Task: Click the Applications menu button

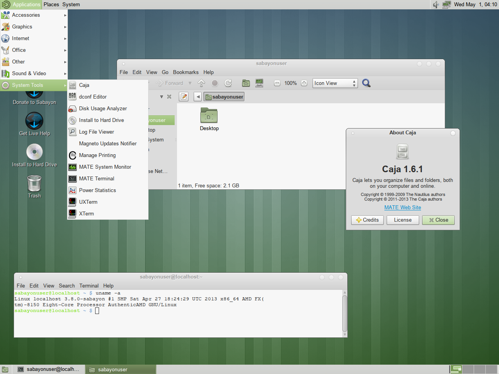Action: 21,4
